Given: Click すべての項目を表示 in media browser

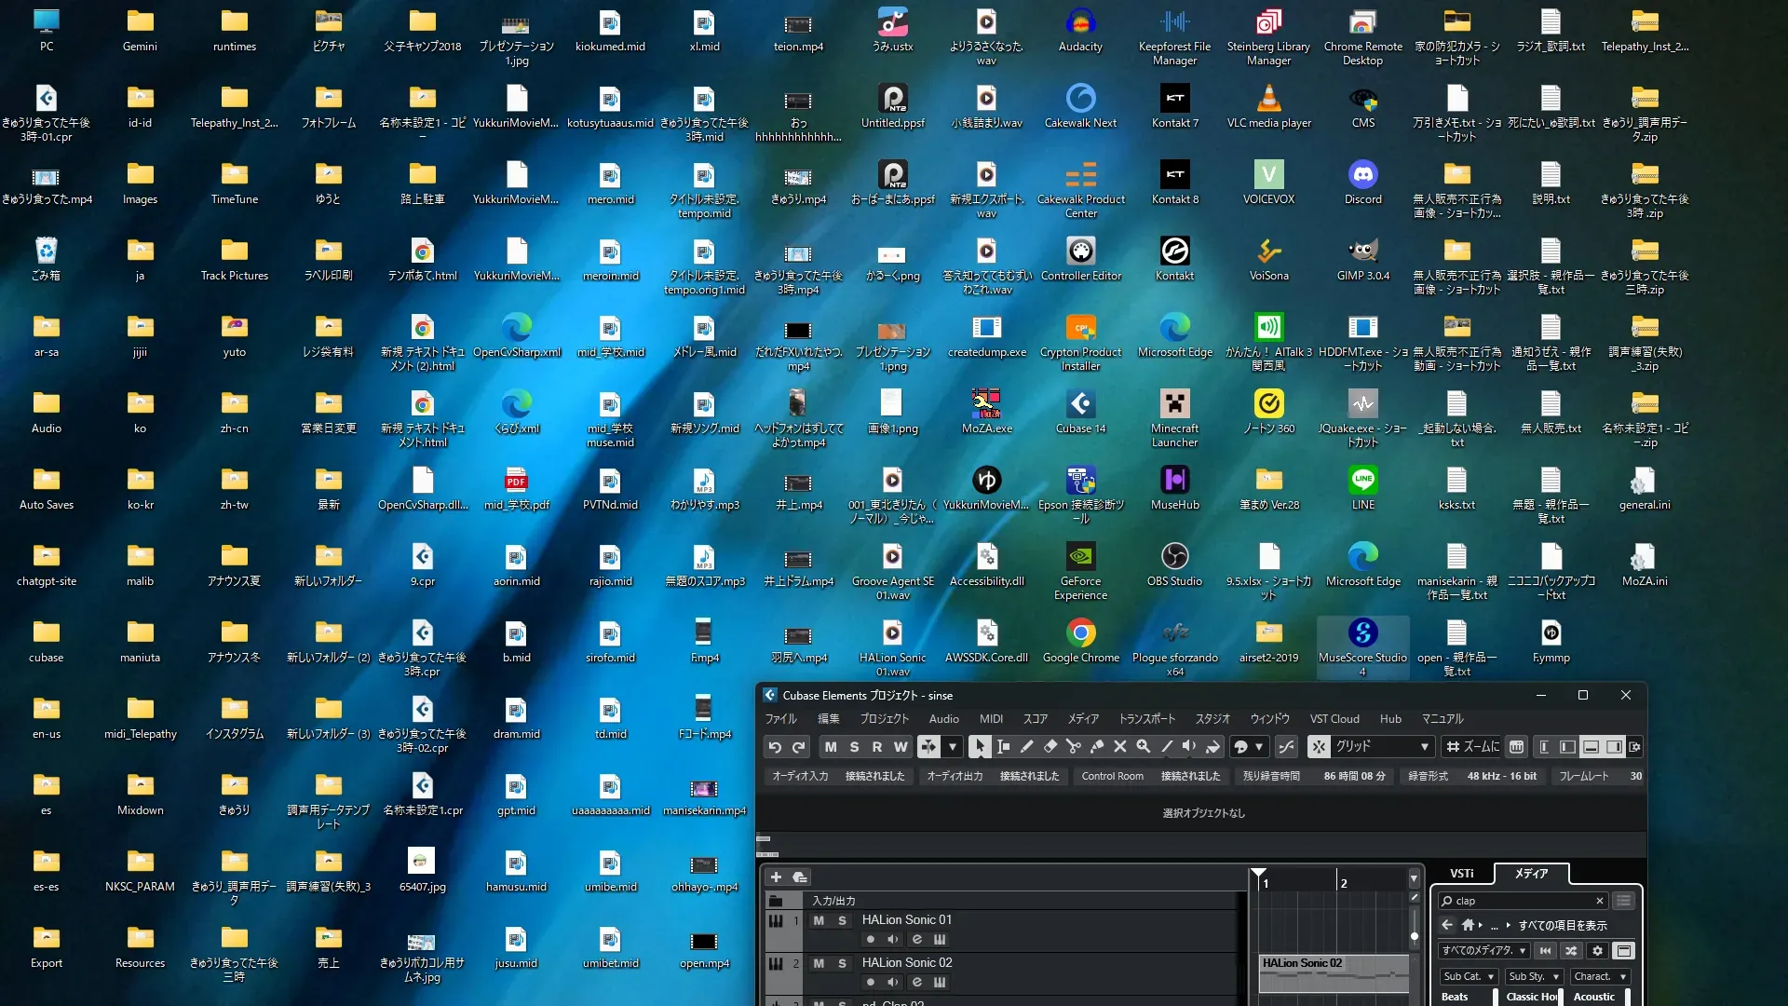Looking at the screenshot, I should [1562, 925].
